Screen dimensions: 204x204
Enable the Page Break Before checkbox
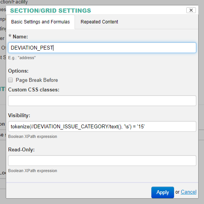[10, 80]
